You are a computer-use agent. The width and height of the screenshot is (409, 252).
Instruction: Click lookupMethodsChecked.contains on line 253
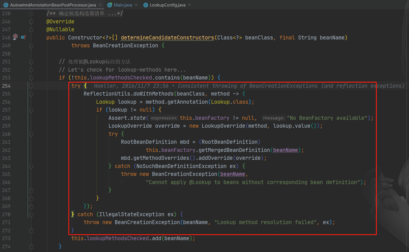tap(135, 78)
